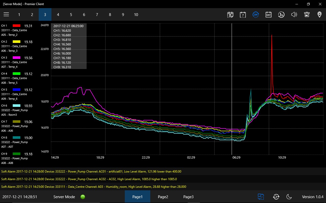Toggle the alarm sound speaker icon

(x=294, y=14)
